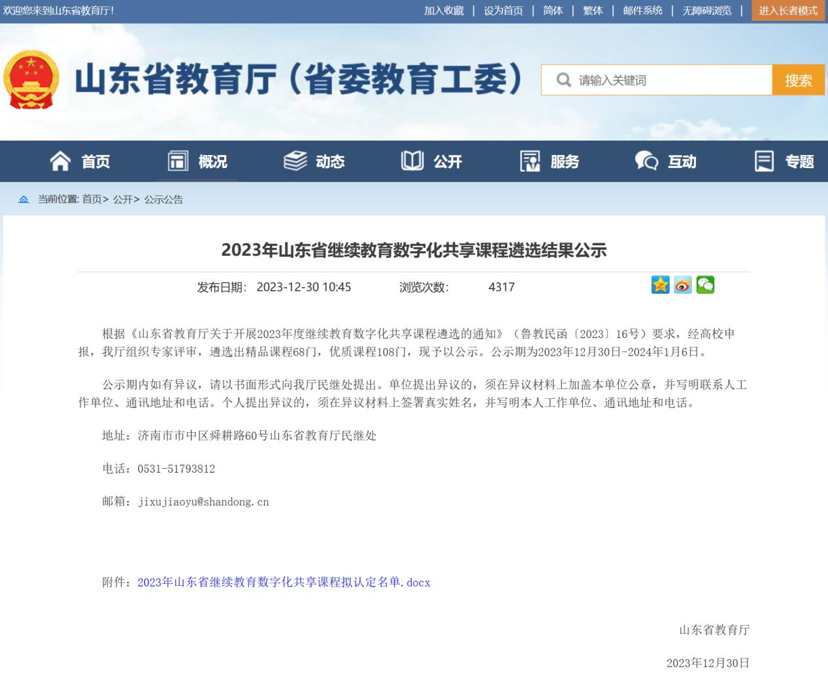Click the 公开 open book icon

(412, 161)
